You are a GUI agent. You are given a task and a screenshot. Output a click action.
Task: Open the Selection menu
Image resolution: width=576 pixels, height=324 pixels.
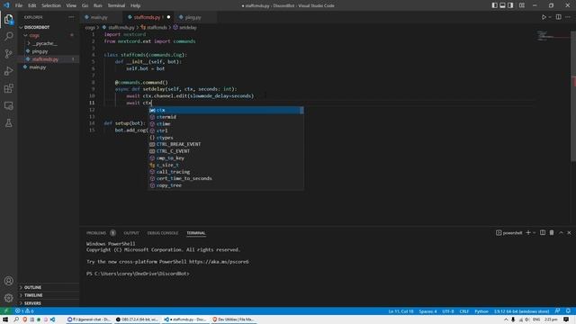(51, 5)
